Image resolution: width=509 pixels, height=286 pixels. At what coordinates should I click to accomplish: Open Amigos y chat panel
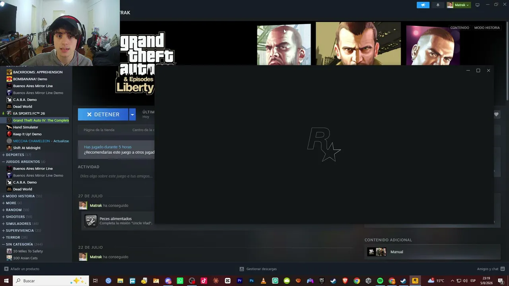(491, 269)
